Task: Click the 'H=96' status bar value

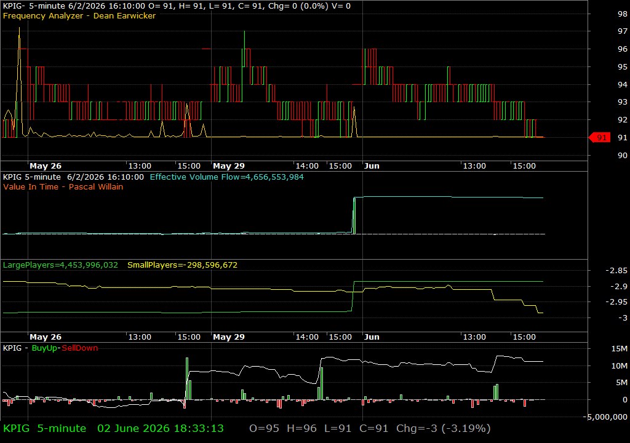Action: (x=301, y=428)
